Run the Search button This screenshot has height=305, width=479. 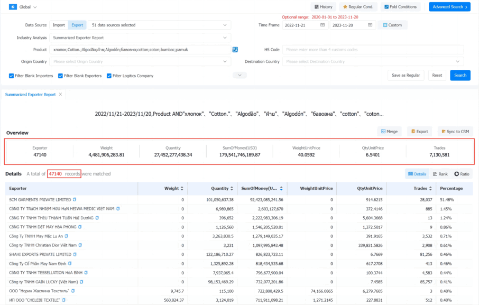460,75
